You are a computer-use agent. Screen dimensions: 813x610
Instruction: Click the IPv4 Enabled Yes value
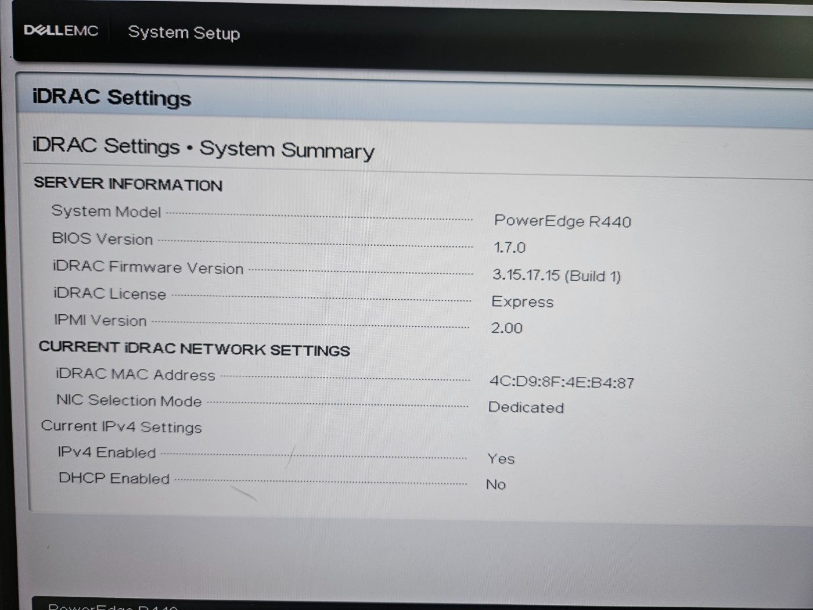(x=501, y=459)
